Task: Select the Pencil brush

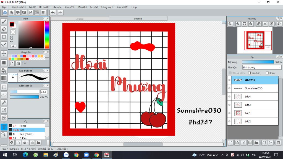Action: pyautogui.click(x=27, y=126)
